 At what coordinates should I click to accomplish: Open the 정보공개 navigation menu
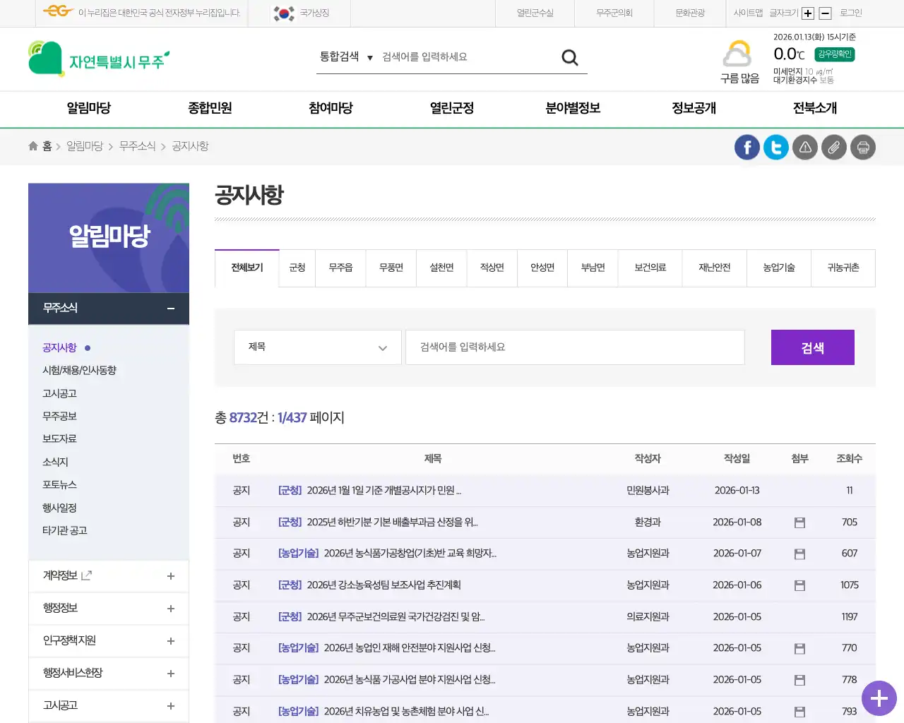(x=693, y=109)
